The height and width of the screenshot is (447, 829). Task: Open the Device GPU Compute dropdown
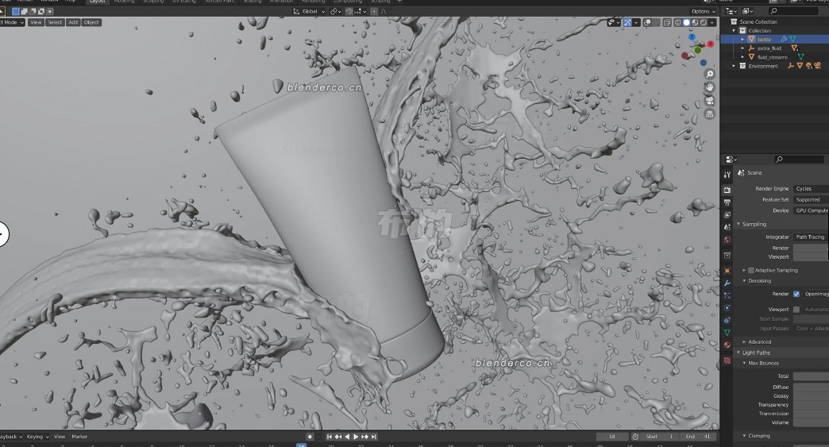coord(811,210)
